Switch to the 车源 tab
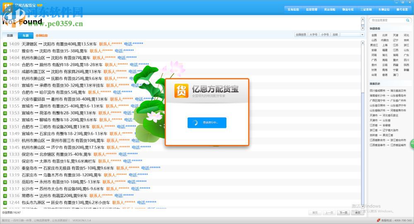Viewport: 414px width, 224px height. click(26, 35)
